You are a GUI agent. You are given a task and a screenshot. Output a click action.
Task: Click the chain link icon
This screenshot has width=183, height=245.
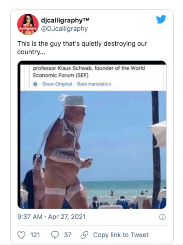pyautogui.click(x=84, y=235)
